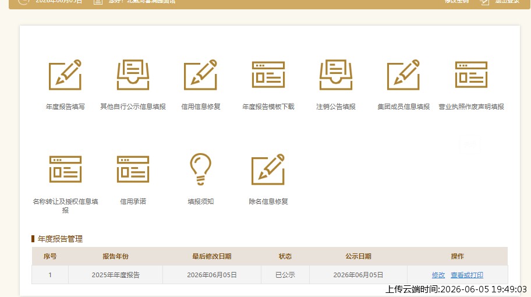Select the 注销公告填报 icon
This screenshot has height=297, width=531.
[336, 75]
